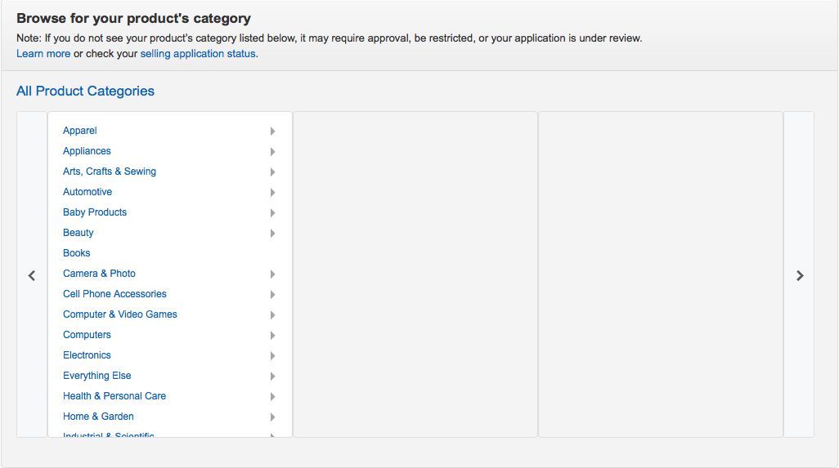Expand arrow next to Electronics
Image resolution: width=839 pixels, height=468 pixels.
coord(272,356)
